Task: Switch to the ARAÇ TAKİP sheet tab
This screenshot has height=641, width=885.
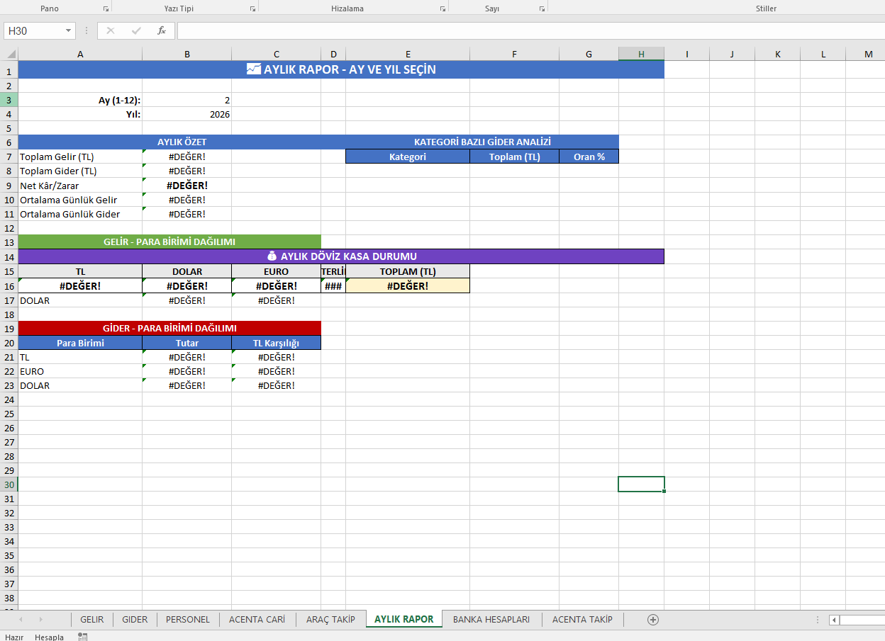Action: 330,619
